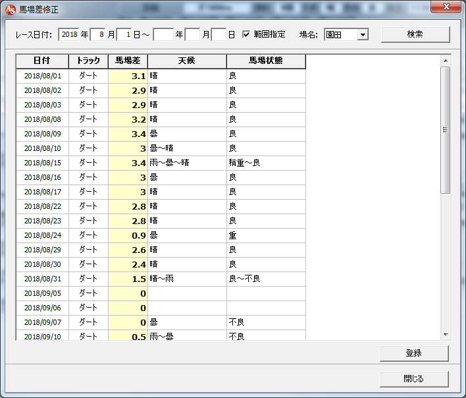The height and width of the screenshot is (398, 466).
Task: Select the 2018/08/29 date cell
Action: 43,250
